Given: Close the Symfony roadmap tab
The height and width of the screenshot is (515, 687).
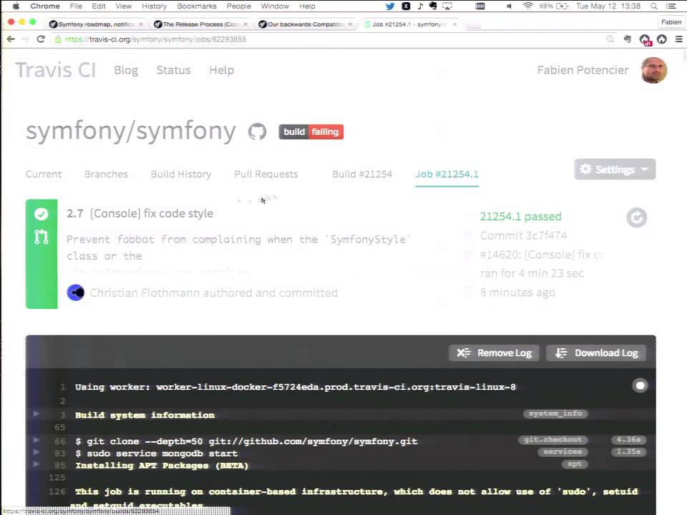Looking at the screenshot, I should (x=141, y=24).
